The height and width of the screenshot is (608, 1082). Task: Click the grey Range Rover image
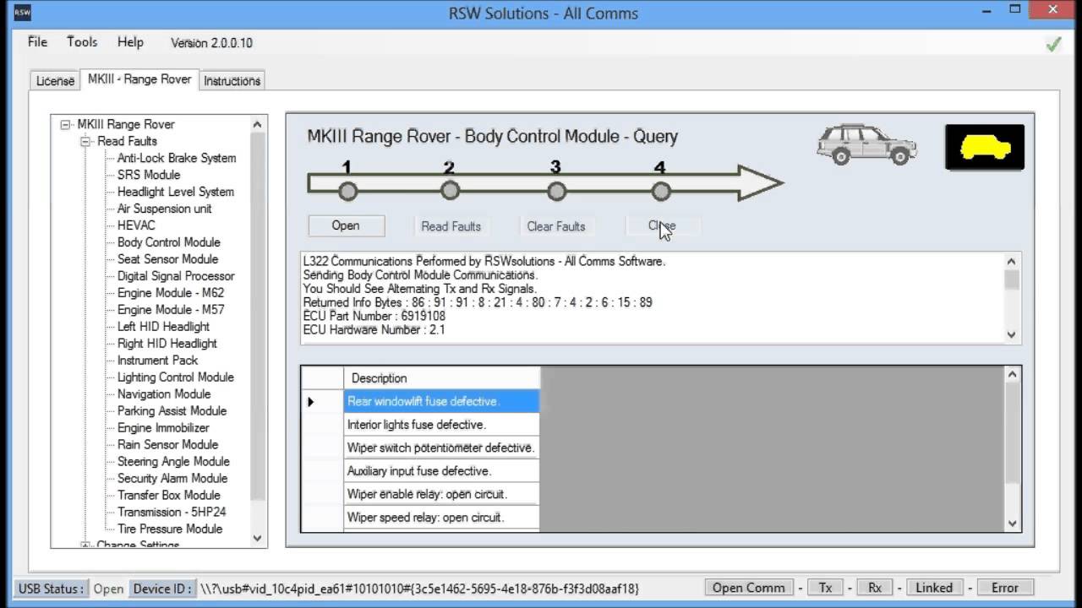click(x=866, y=144)
